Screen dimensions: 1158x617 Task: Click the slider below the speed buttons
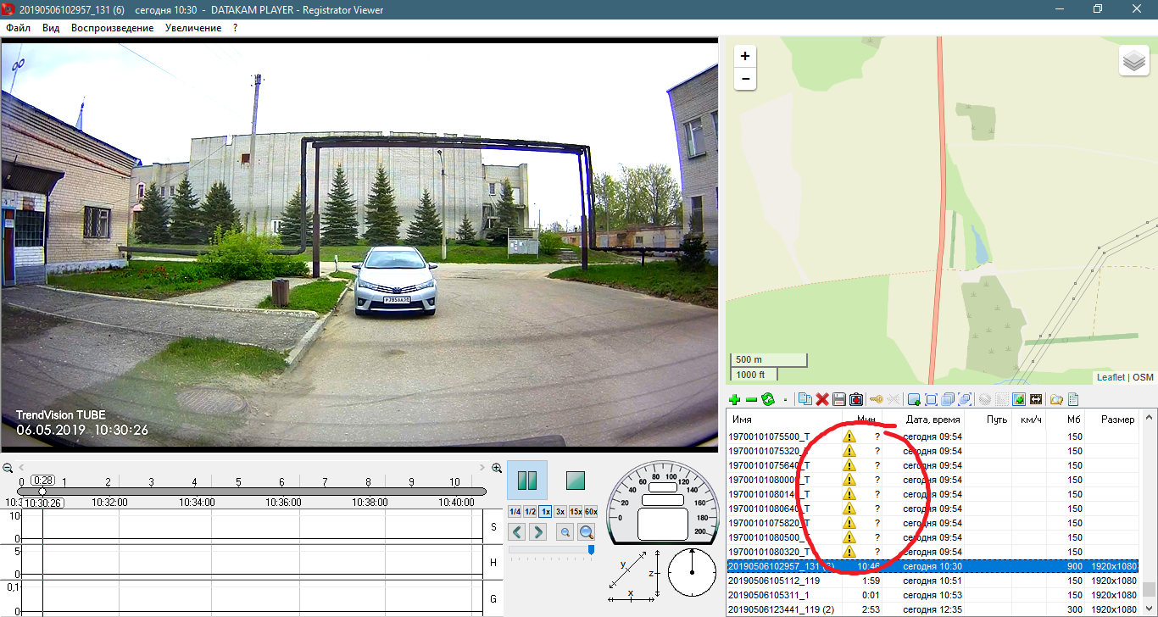click(551, 550)
